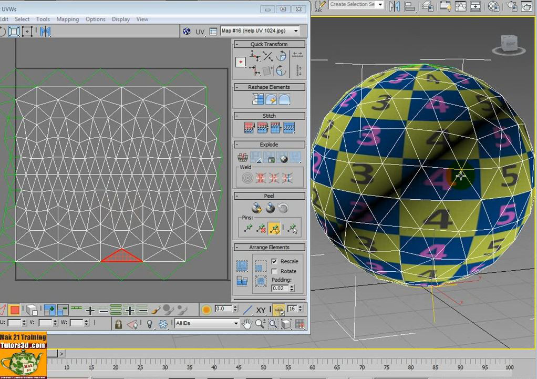Click the Break icon in Explode panel
This screenshot has height=379, width=537.
[x=242, y=157]
